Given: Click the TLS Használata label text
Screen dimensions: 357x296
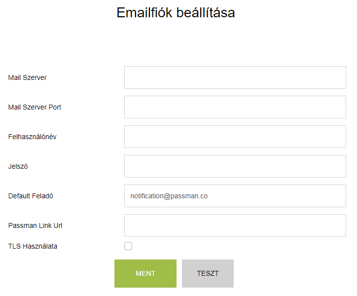Looking at the screenshot, I should coord(33,246).
